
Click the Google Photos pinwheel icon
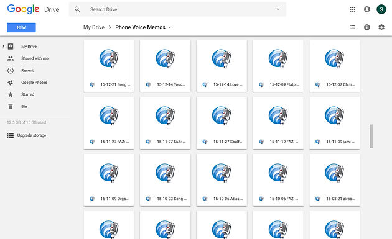click(x=11, y=83)
